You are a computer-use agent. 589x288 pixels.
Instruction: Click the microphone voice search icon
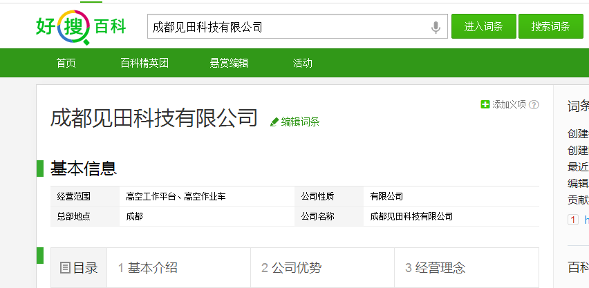click(436, 27)
